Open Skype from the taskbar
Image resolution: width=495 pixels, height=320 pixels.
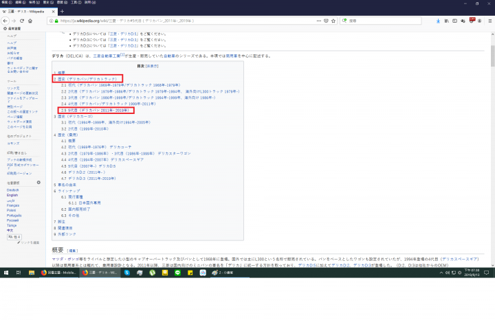click(127, 273)
